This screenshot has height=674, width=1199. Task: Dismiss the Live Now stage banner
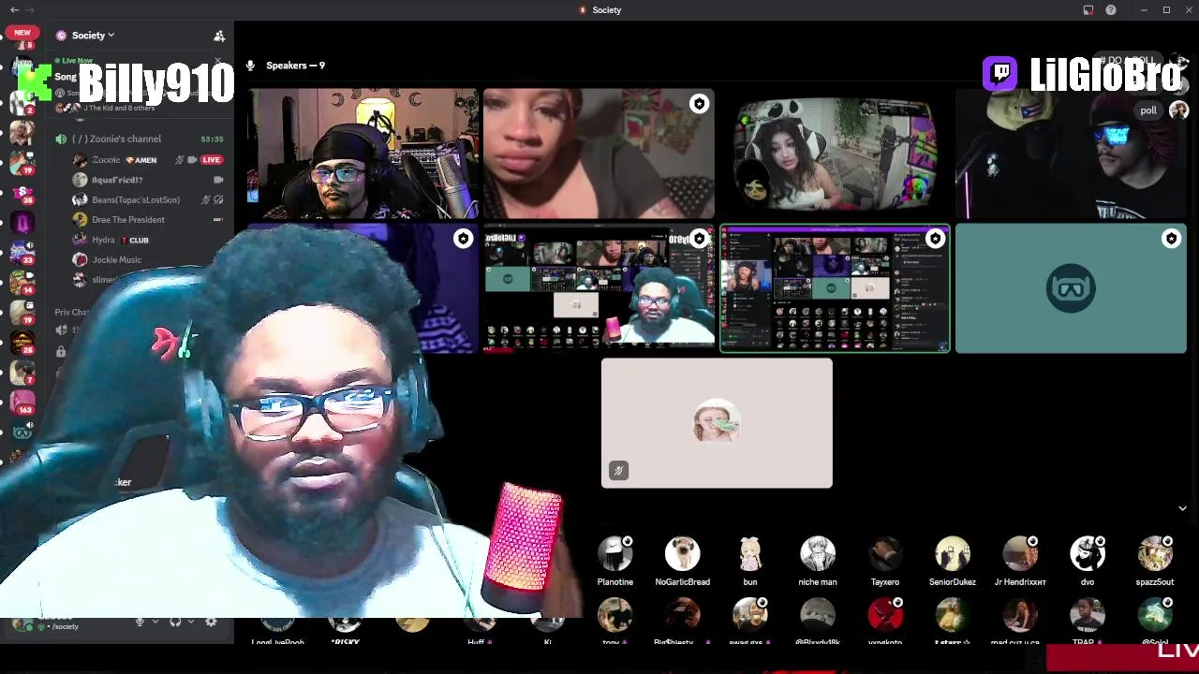pos(218,63)
